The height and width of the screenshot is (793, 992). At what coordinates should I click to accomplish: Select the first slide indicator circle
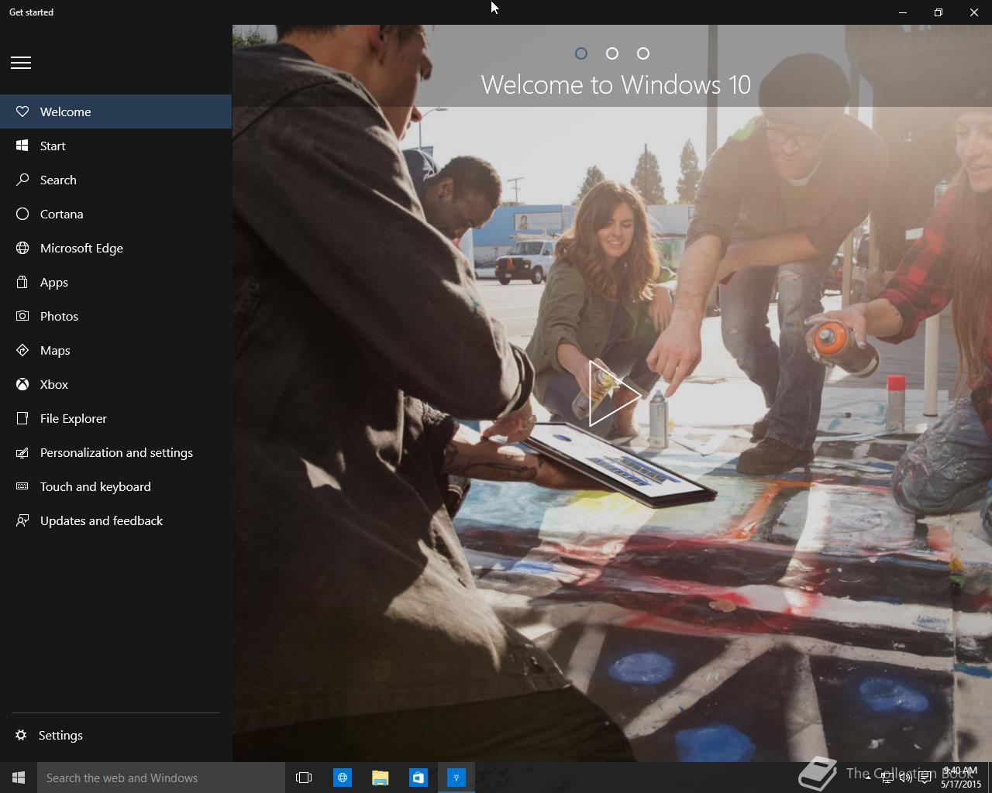pyautogui.click(x=581, y=53)
